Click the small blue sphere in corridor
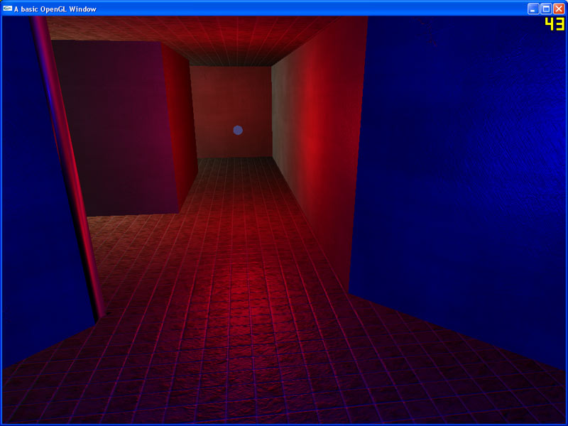This screenshot has width=568, height=426. click(238, 130)
